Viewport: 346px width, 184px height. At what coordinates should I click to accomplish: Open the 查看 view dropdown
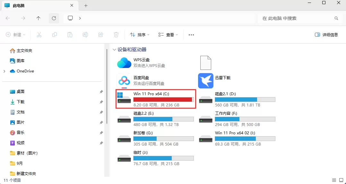[168, 35]
